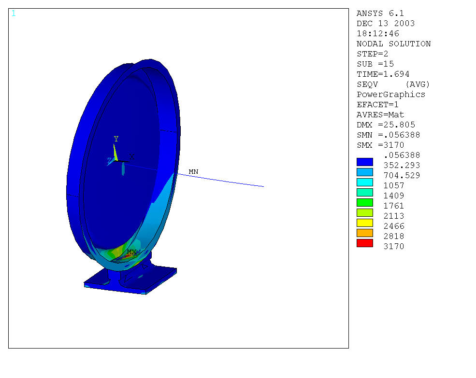Screen dimensions: 476x378
Task: Select the NODAL SOLUTION label
Action: click(x=393, y=43)
